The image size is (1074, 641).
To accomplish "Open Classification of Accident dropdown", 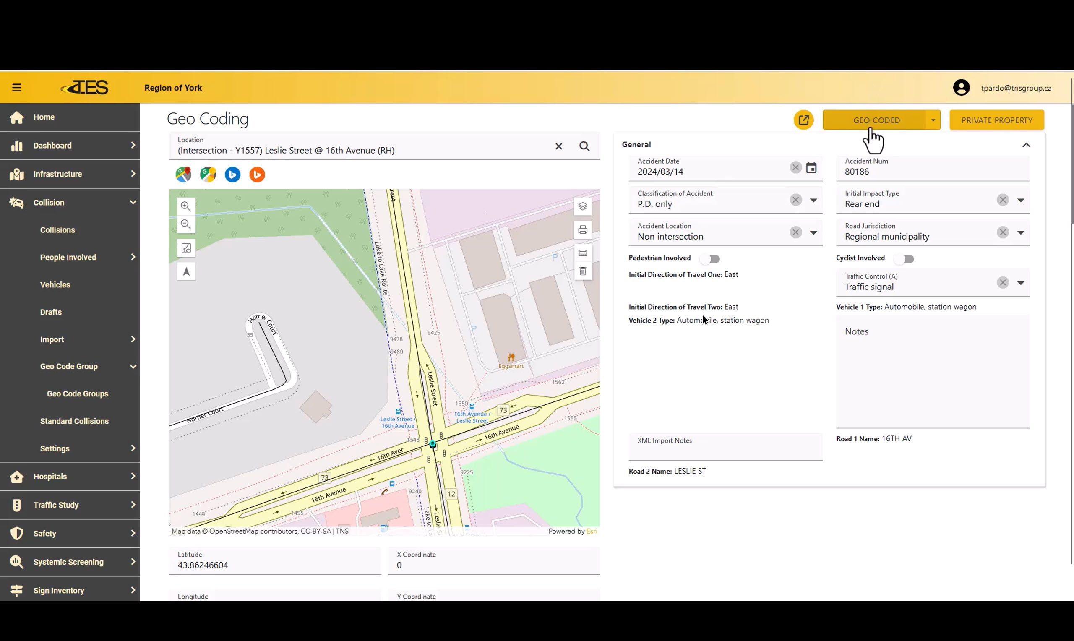I will tap(813, 200).
